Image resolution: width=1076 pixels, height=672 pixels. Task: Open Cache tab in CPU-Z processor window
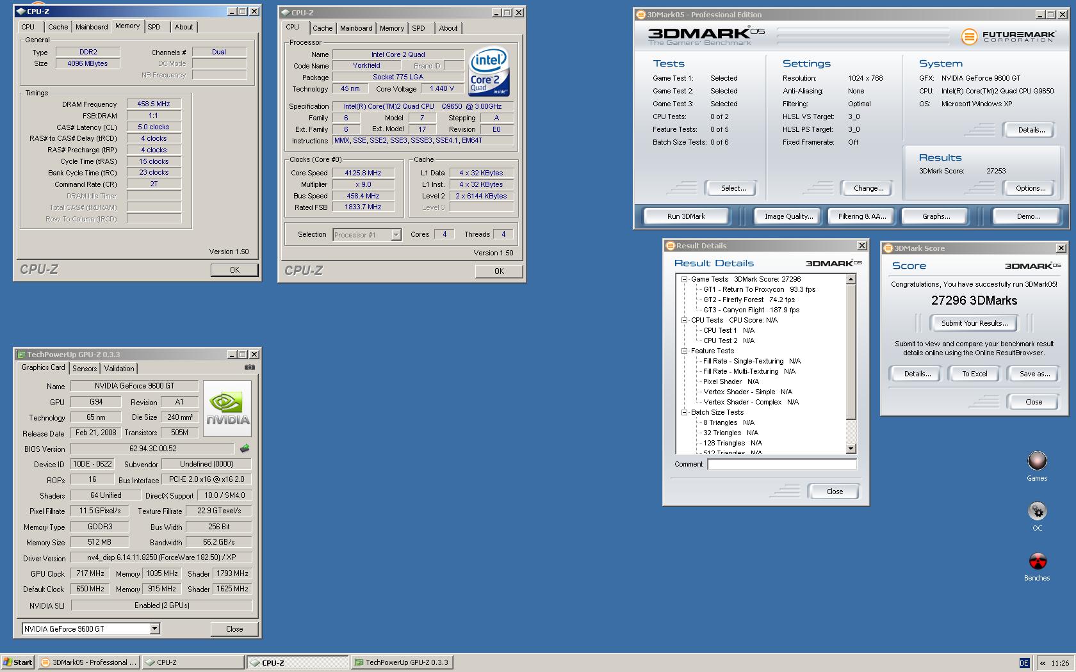click(x=323, y=28)
